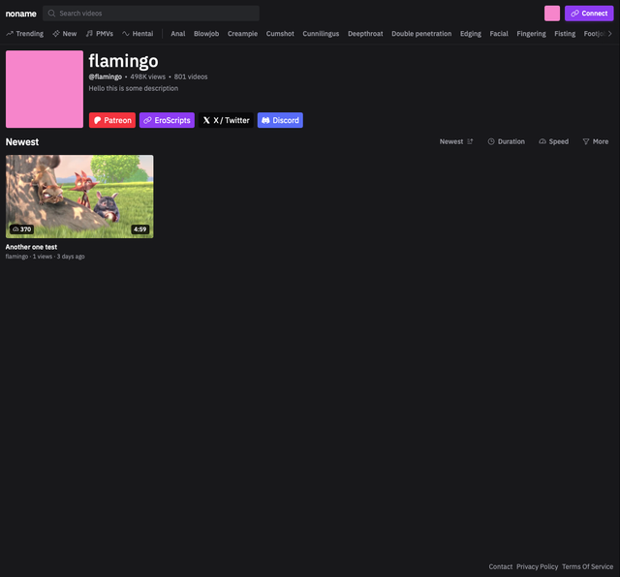The image size is (620, 577).
Task: Choose the Creampie category
Action: pyautogui.click(x=242, y=34)
